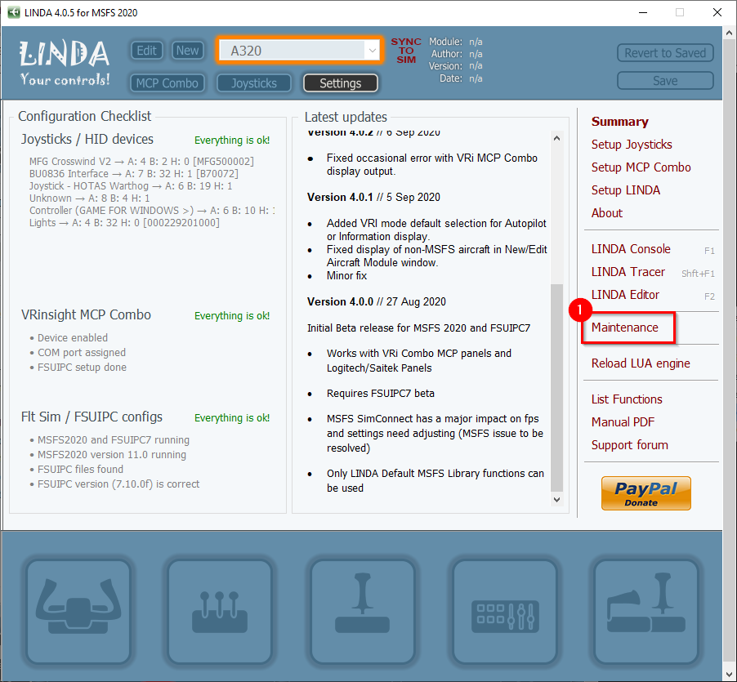Click 'BU0836 Interface' device row
Screen dimensions: 737x682
coord(133,174)
